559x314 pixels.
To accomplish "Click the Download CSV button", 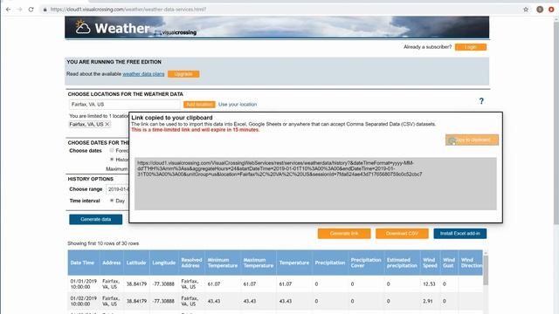I will 402,234.
